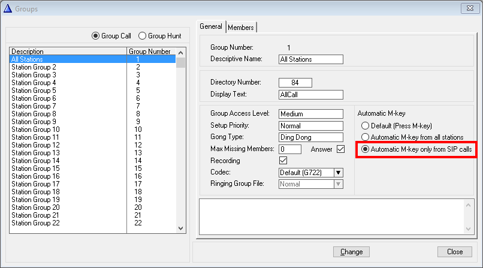
Task: Choose Default (Press M-key) option
Action: pyautogui.click(x=364, y=126)
